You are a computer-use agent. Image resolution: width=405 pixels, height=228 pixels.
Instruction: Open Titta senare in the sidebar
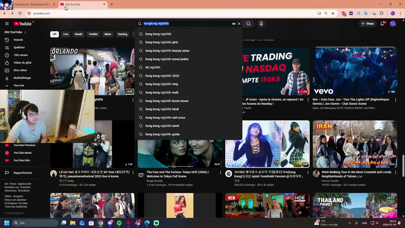pos(22,55)
